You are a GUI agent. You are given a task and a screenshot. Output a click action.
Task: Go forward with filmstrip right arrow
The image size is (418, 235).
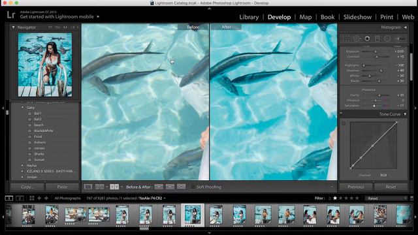coord(46,198)
